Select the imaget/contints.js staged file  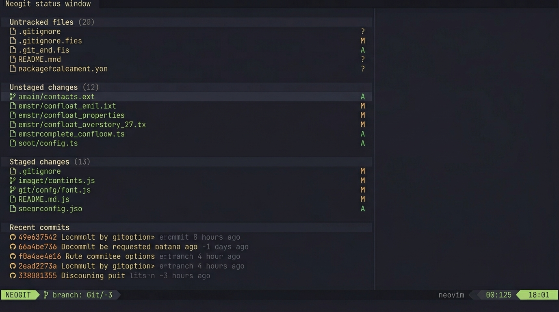coord(56,180)
